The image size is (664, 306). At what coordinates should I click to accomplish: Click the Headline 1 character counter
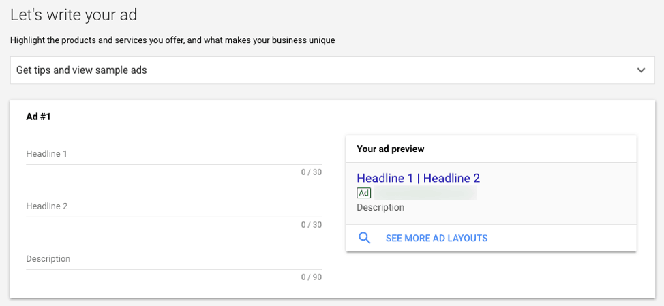(311, 172)
